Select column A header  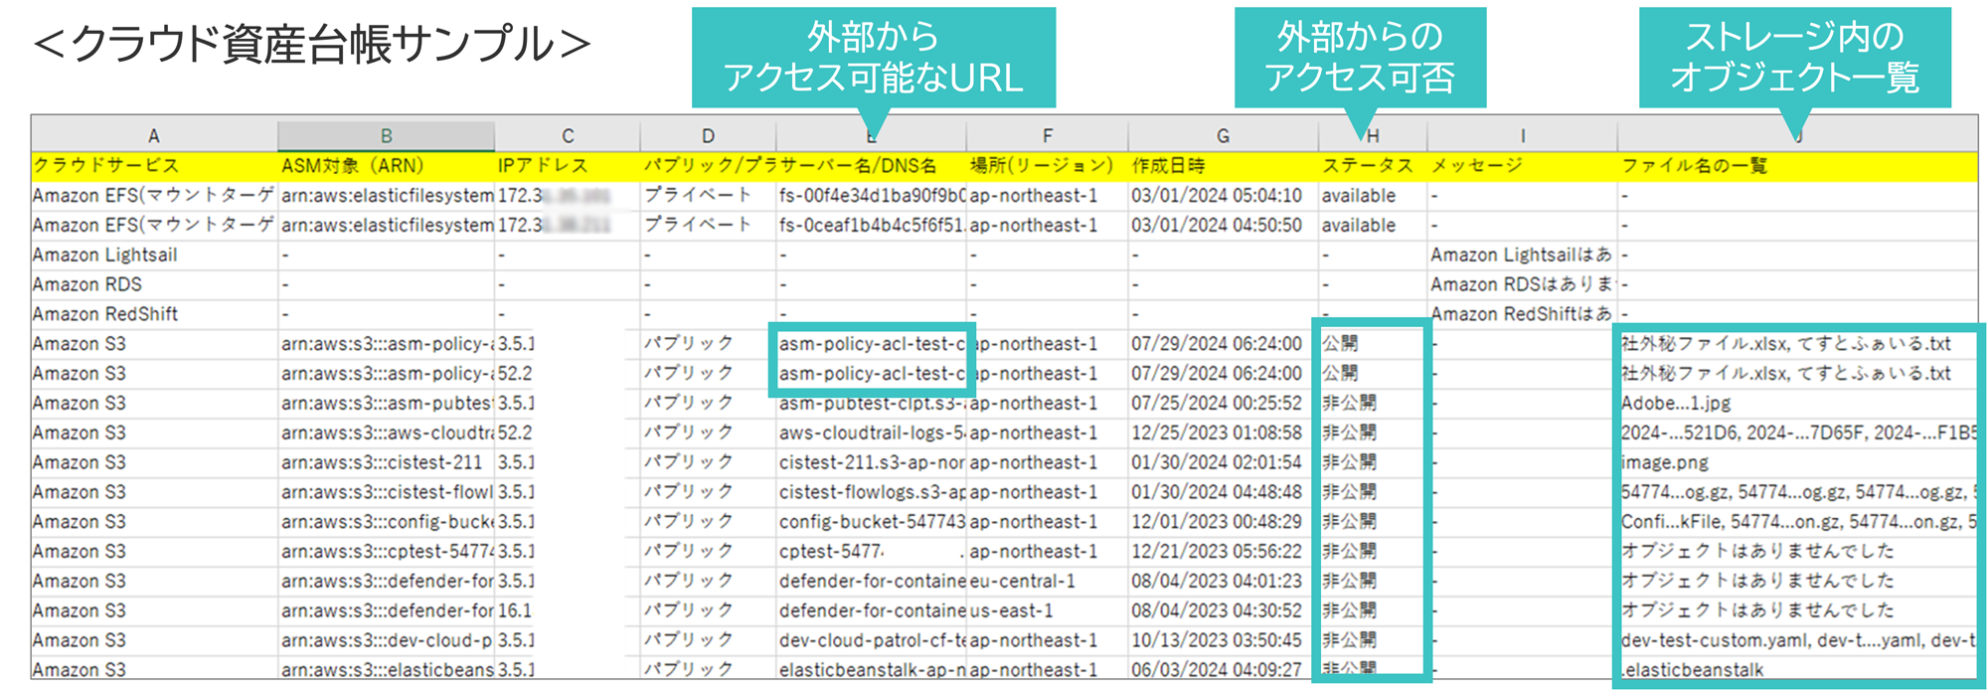point(154,136)
